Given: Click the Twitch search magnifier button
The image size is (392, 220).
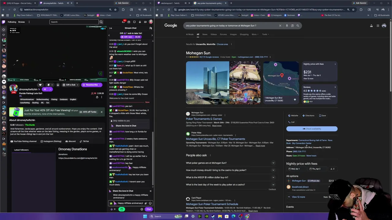Looking at the screenshot, I should pos(101,22).
